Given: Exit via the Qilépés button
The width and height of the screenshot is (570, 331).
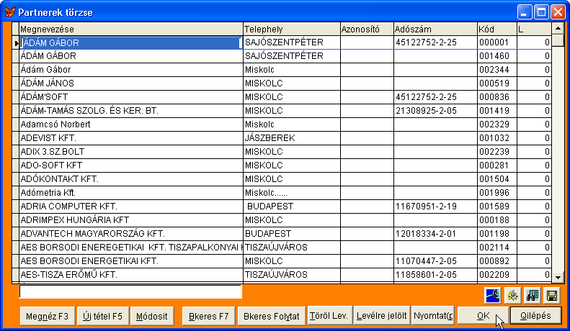Looking at the screenshot, I should (536, 315).
